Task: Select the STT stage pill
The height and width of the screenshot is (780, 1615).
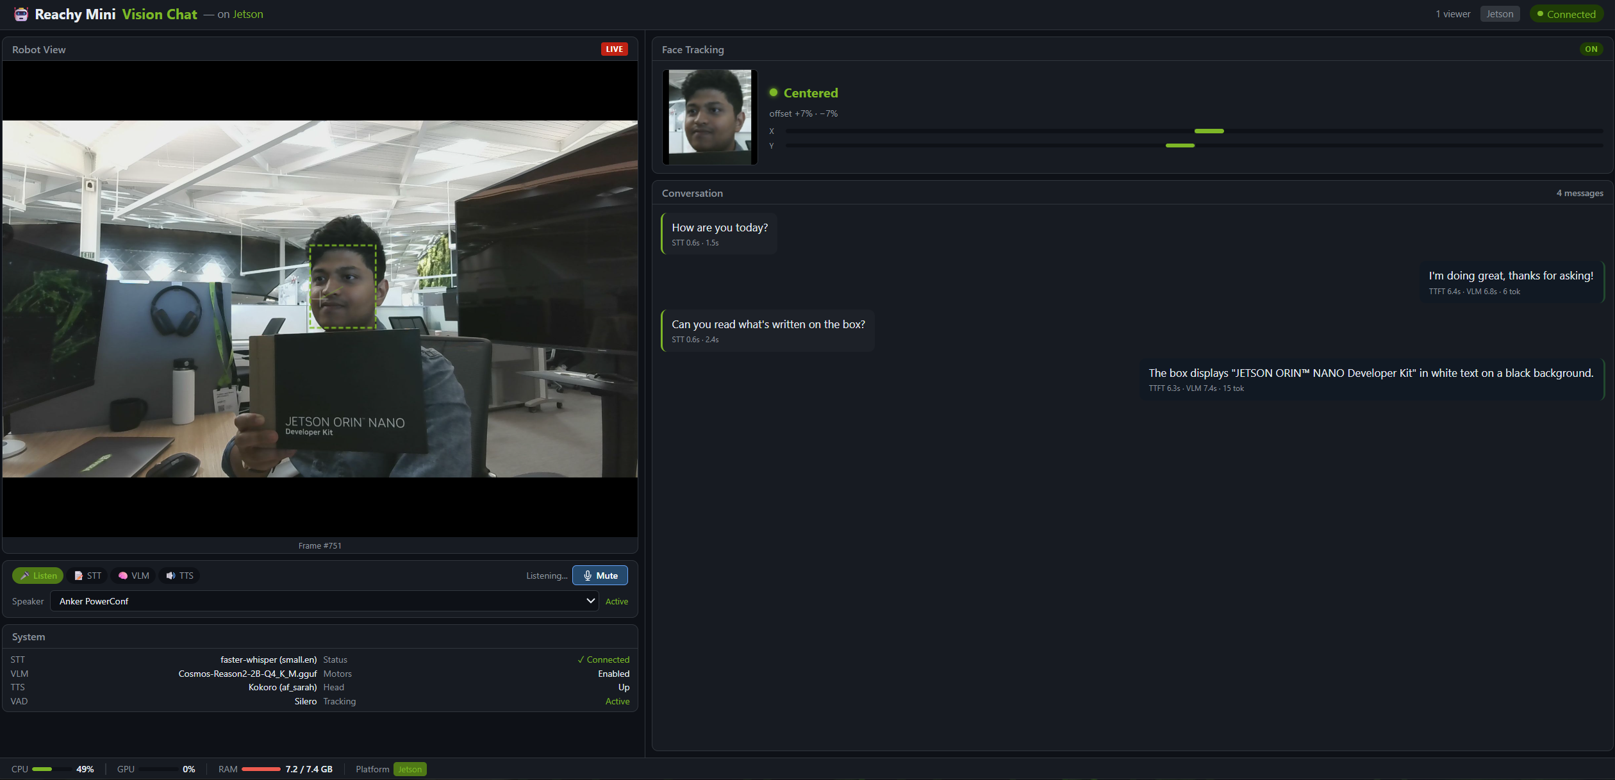Action: 88,576
